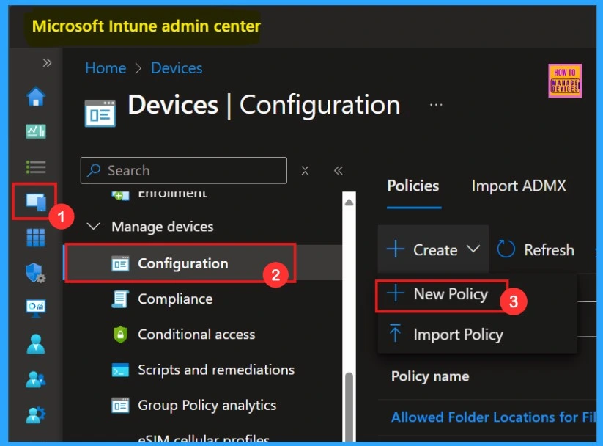The width and height of the screenshot is (603, 446).
Task: Click the Devices Configuration blade icon
Action: tap(100, 113)
